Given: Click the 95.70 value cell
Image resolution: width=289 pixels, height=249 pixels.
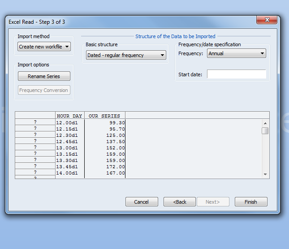Looking at the screenshot, I should point(105,129).
